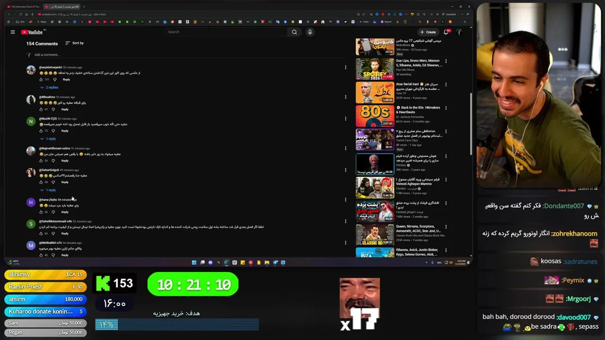Viewport: 605px width, 340px height.
Task: Like the comment by @MhsaKmz
Action: point(41,109)
